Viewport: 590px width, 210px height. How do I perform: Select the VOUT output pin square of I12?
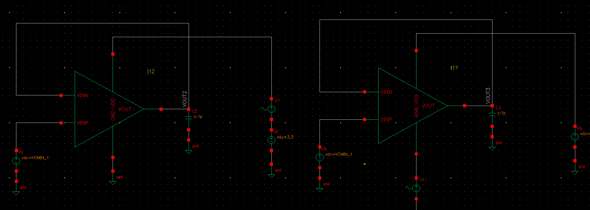[x=161, y=109]
